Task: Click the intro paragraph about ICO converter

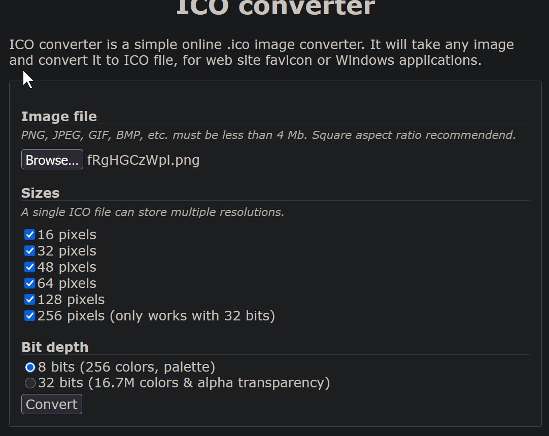Action: point(261,53)
